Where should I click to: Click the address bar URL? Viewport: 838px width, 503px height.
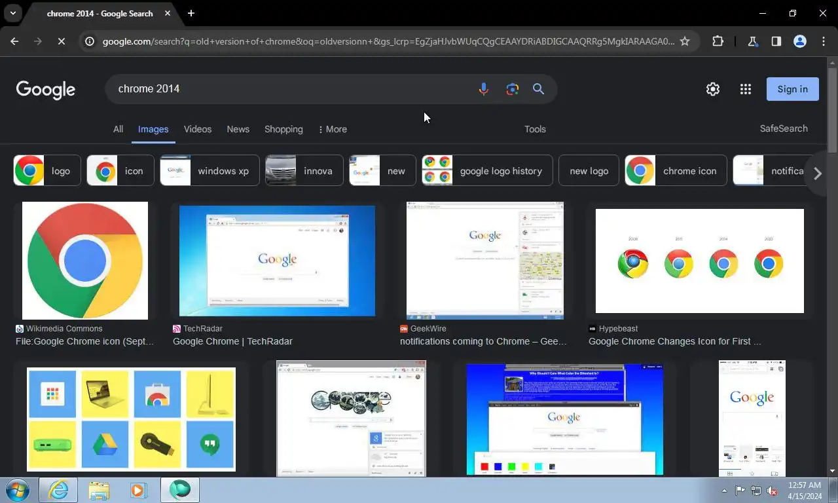(388, 41)
